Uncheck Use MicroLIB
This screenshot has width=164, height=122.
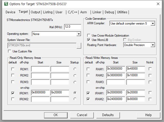coord(89,40)
